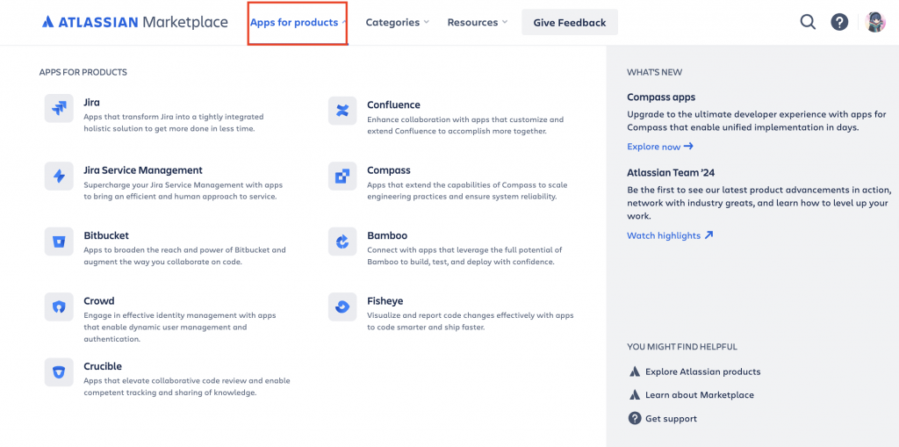Open the user profile avatar

(875, 22)
